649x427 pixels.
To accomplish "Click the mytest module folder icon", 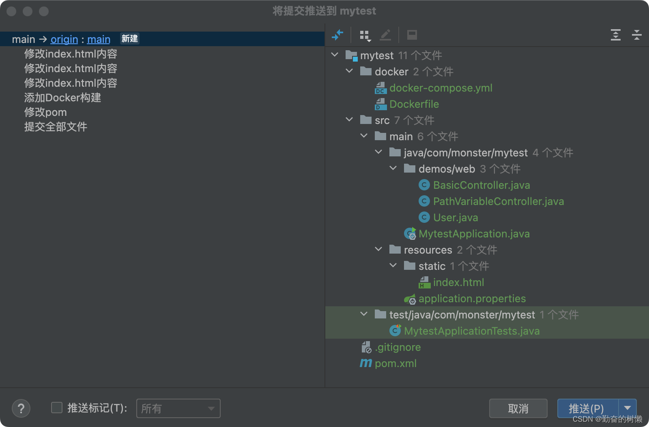I will click(351, 56).
